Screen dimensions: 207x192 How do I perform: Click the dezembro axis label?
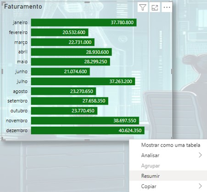click(17, 131)
